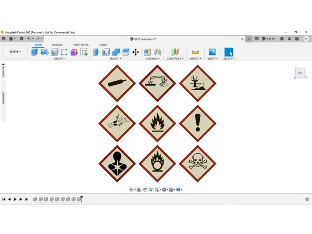Add a new design tab
Screen dimensions: 312x234
pos(249,39)
